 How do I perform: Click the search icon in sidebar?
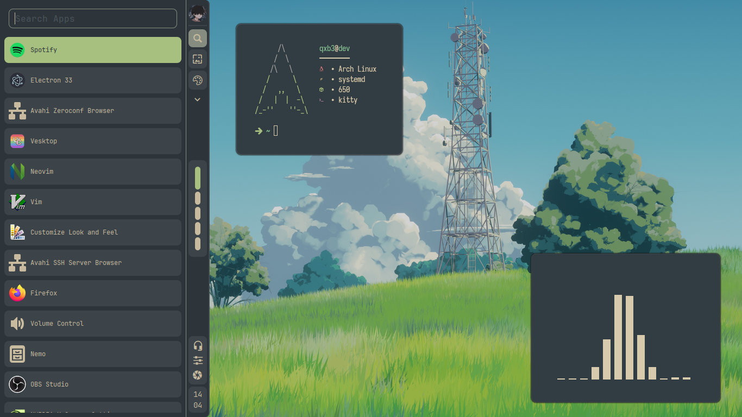198,39
